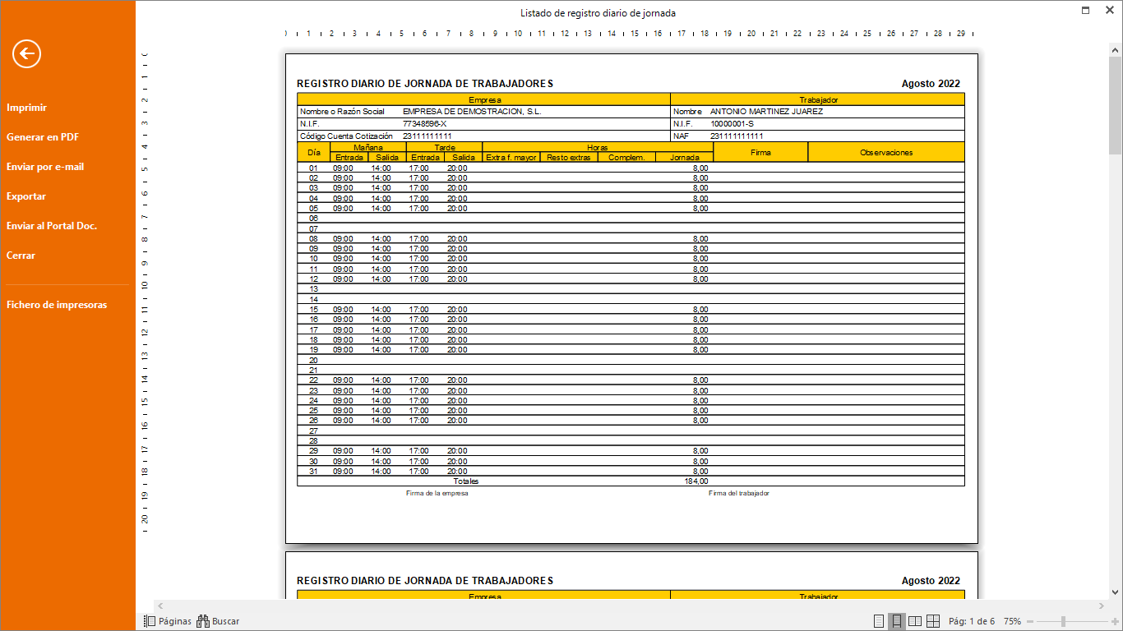Click the Día column header
Image resolution: width=1123 pixels, height=631 pixels.
pyautogui.click(x=314, y=152)
